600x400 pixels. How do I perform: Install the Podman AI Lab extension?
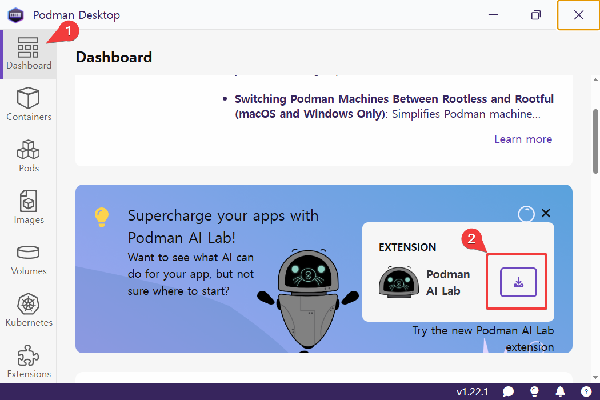pos(518,282)
